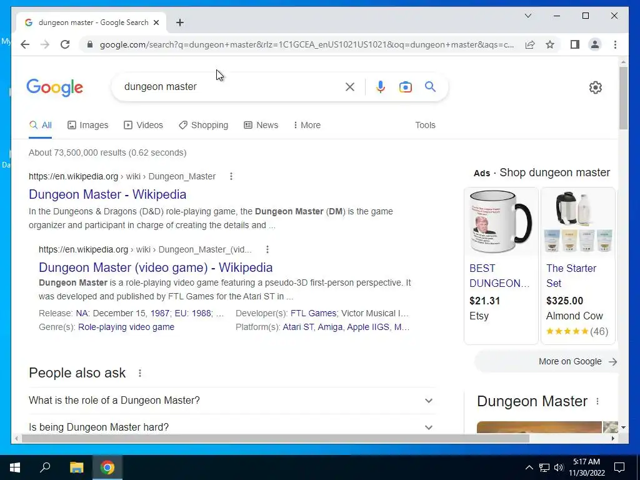Click the Apple IIGS platform link

coord(368,327)
